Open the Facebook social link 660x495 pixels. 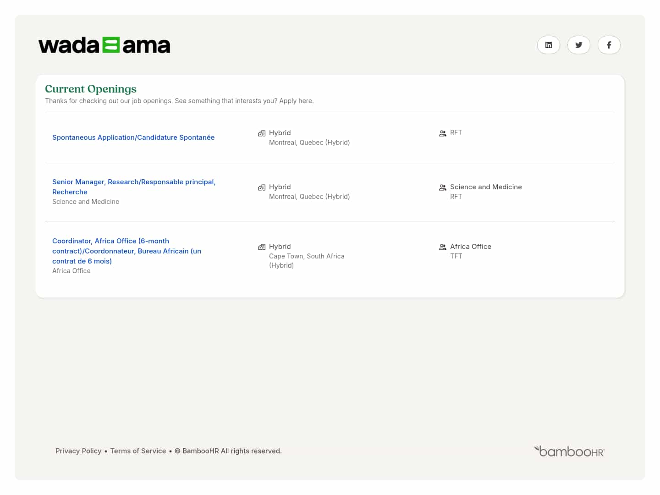tap(609, 45)
